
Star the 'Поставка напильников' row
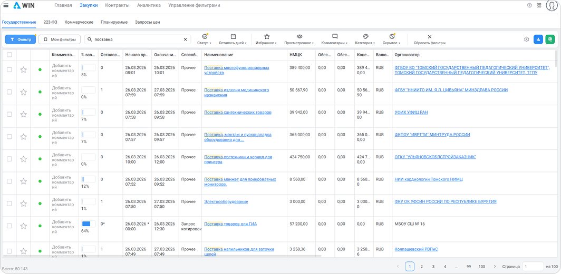coord(24,251)
